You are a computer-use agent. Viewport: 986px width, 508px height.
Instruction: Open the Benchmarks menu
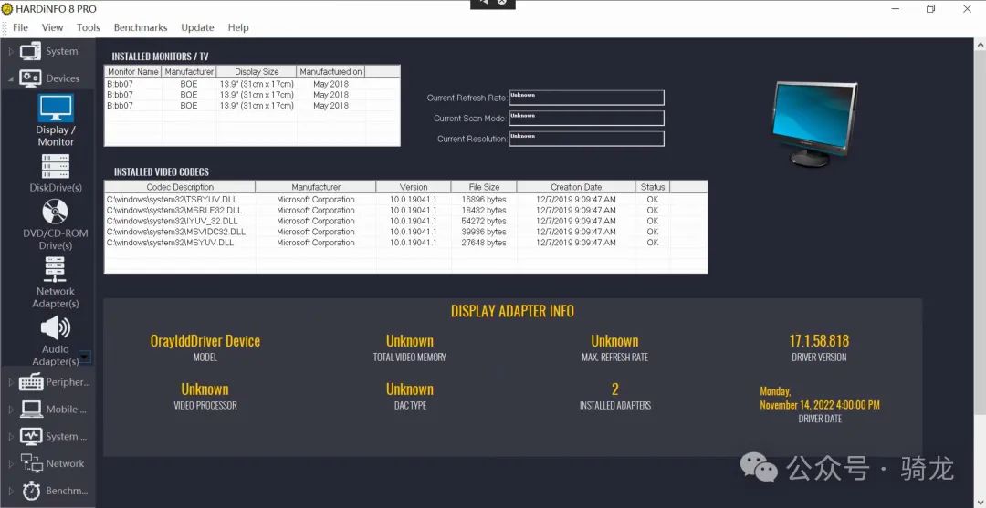click(141, 27)
